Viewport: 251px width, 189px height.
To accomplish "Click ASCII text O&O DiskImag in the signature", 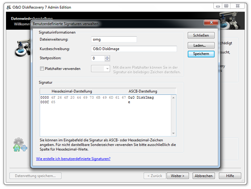I will point(141,97).
